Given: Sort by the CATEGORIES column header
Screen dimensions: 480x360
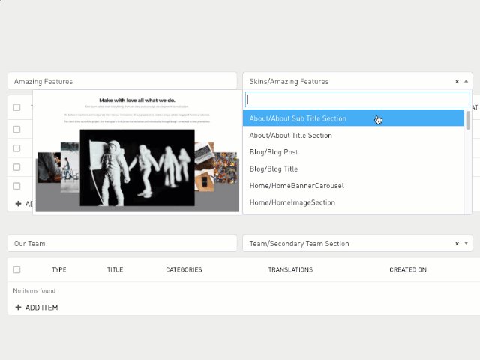Looking at the screenshot, I should (184, 270).
